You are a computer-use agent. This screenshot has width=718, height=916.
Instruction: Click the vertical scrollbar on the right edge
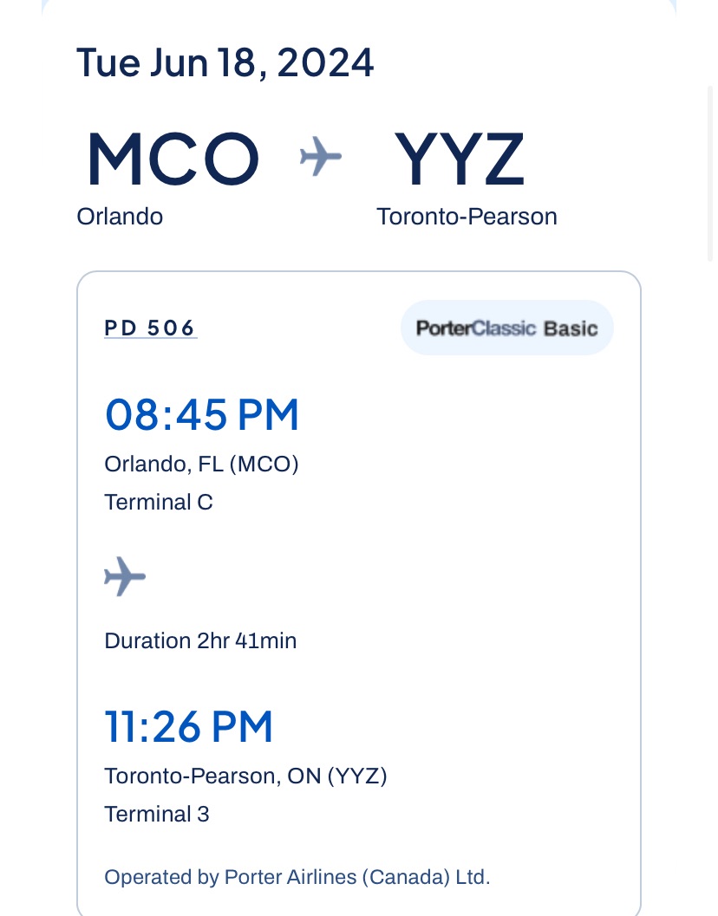pyautogui.click(x=710, y=173)
